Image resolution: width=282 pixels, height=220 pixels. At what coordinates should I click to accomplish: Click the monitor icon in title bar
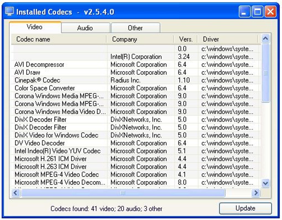(9, 12)
